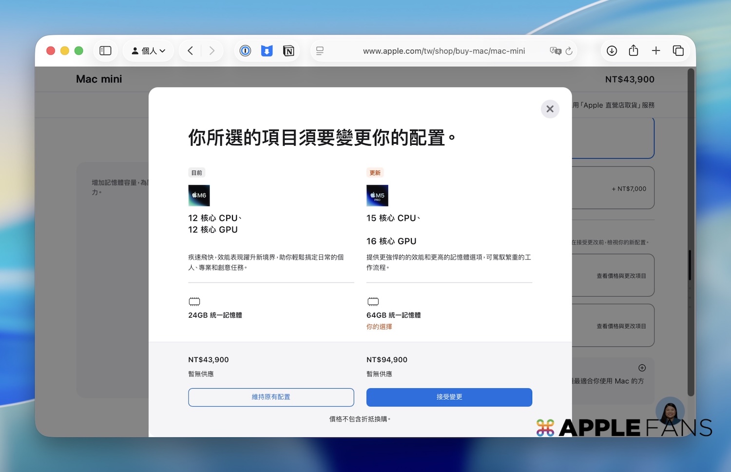Click the 24GB 統一記憶體 text

[x=215, y=315]
